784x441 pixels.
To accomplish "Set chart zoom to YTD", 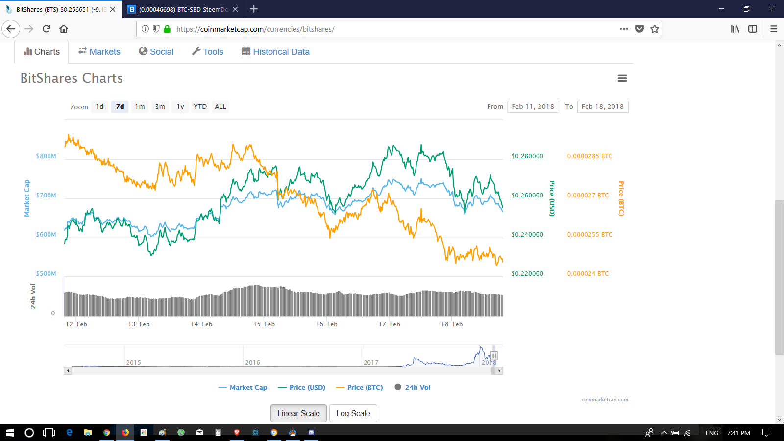I will [x=200, y=107].
